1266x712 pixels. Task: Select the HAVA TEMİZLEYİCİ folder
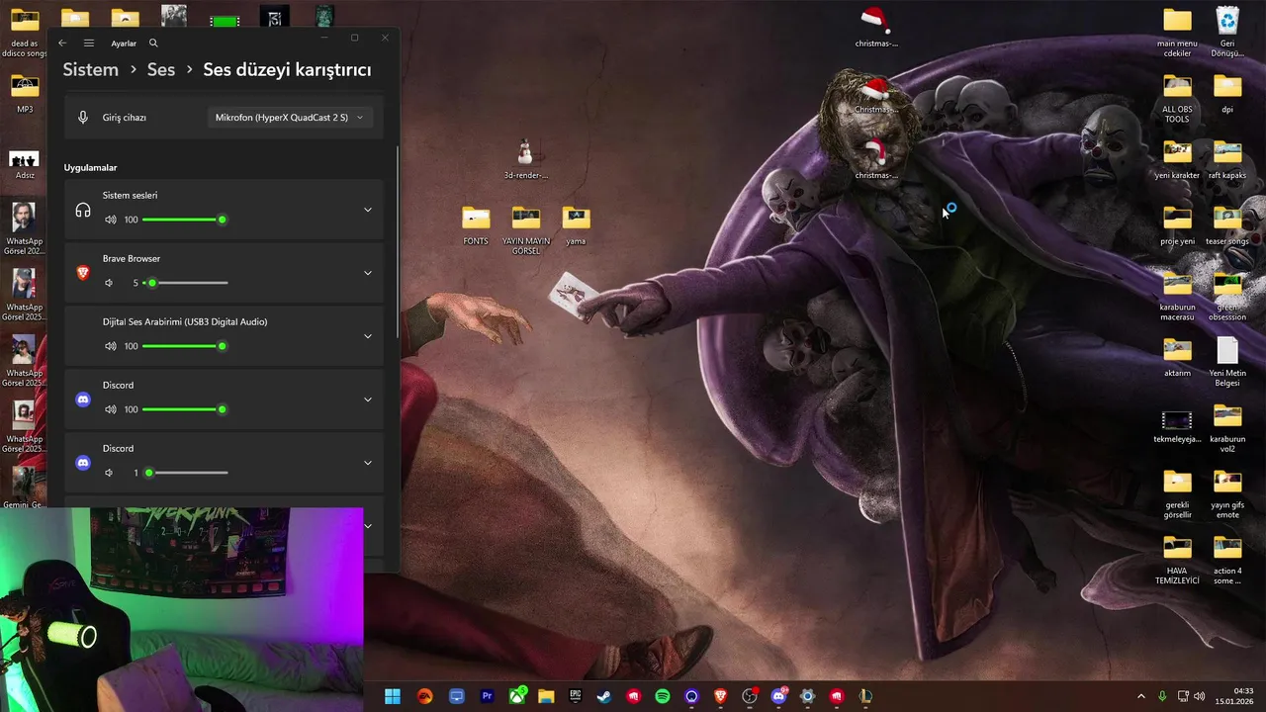point(1177,560)
